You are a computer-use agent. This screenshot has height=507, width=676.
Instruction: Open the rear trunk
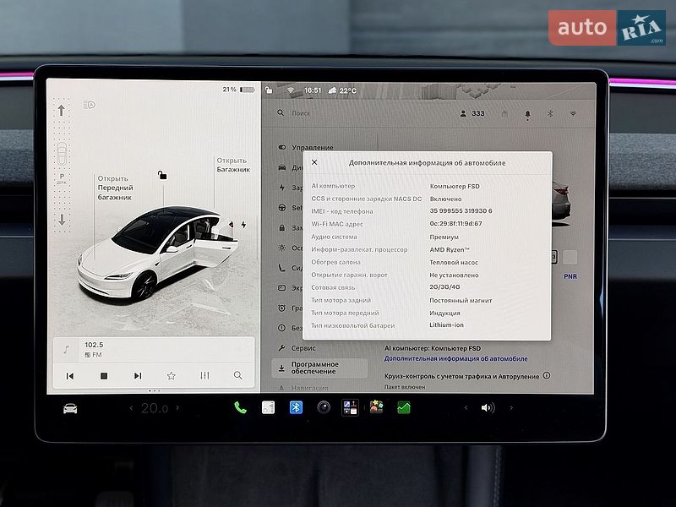[233, 165]
